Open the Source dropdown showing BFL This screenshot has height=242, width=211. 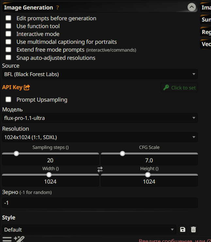pyautogui.click(x=100, y=74)
